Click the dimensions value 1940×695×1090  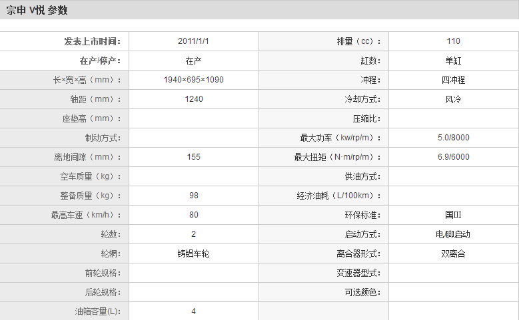click(194, 80)
